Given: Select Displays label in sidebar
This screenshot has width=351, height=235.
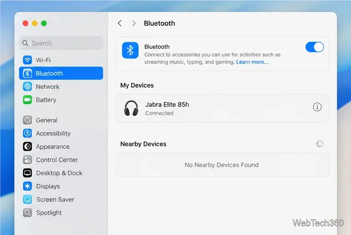Looking at the screenshot, I should coord(48,186).
